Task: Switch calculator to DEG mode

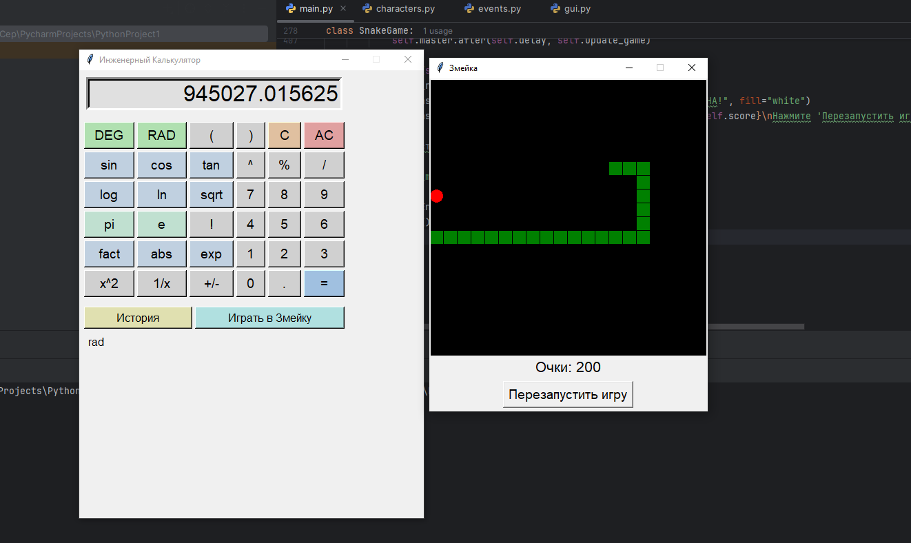Action: pyautogui.click(x=109, y=135)
